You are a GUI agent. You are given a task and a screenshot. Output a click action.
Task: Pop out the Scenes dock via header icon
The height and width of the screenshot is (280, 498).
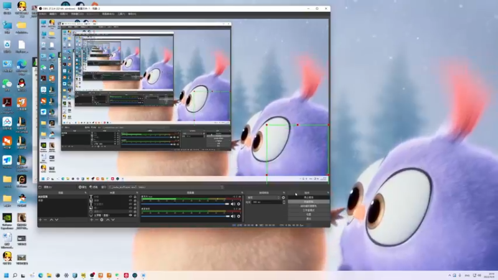coord(85,193)
